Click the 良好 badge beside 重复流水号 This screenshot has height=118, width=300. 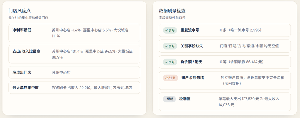170,30
